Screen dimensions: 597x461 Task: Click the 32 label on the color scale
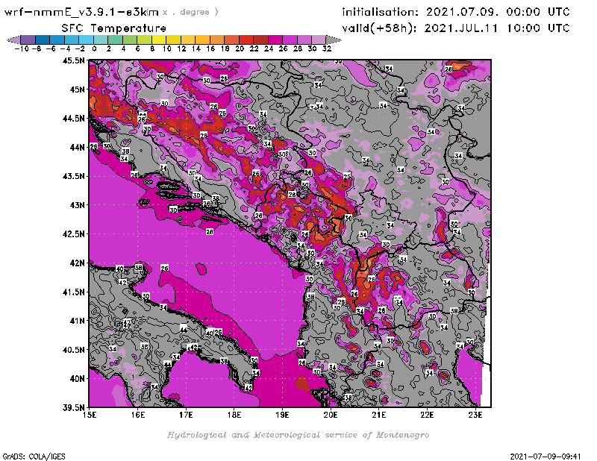point(327,48)
